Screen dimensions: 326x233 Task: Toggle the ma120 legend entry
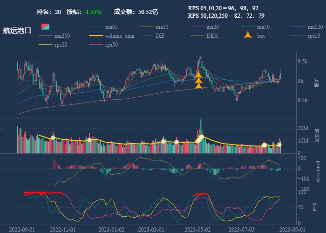(299, 27)
